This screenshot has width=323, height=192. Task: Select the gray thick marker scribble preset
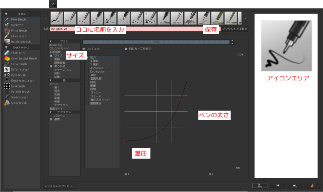191,18
